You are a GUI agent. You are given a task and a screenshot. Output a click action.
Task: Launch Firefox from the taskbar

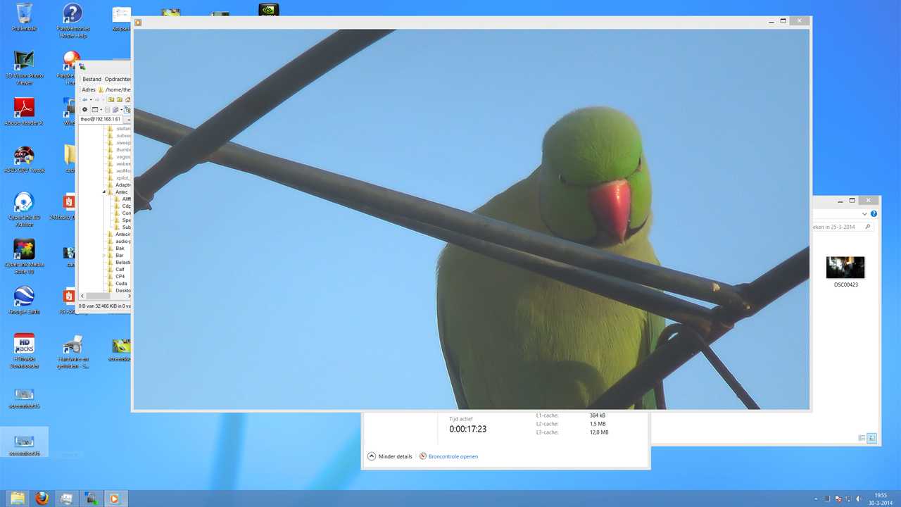[42, 499]
